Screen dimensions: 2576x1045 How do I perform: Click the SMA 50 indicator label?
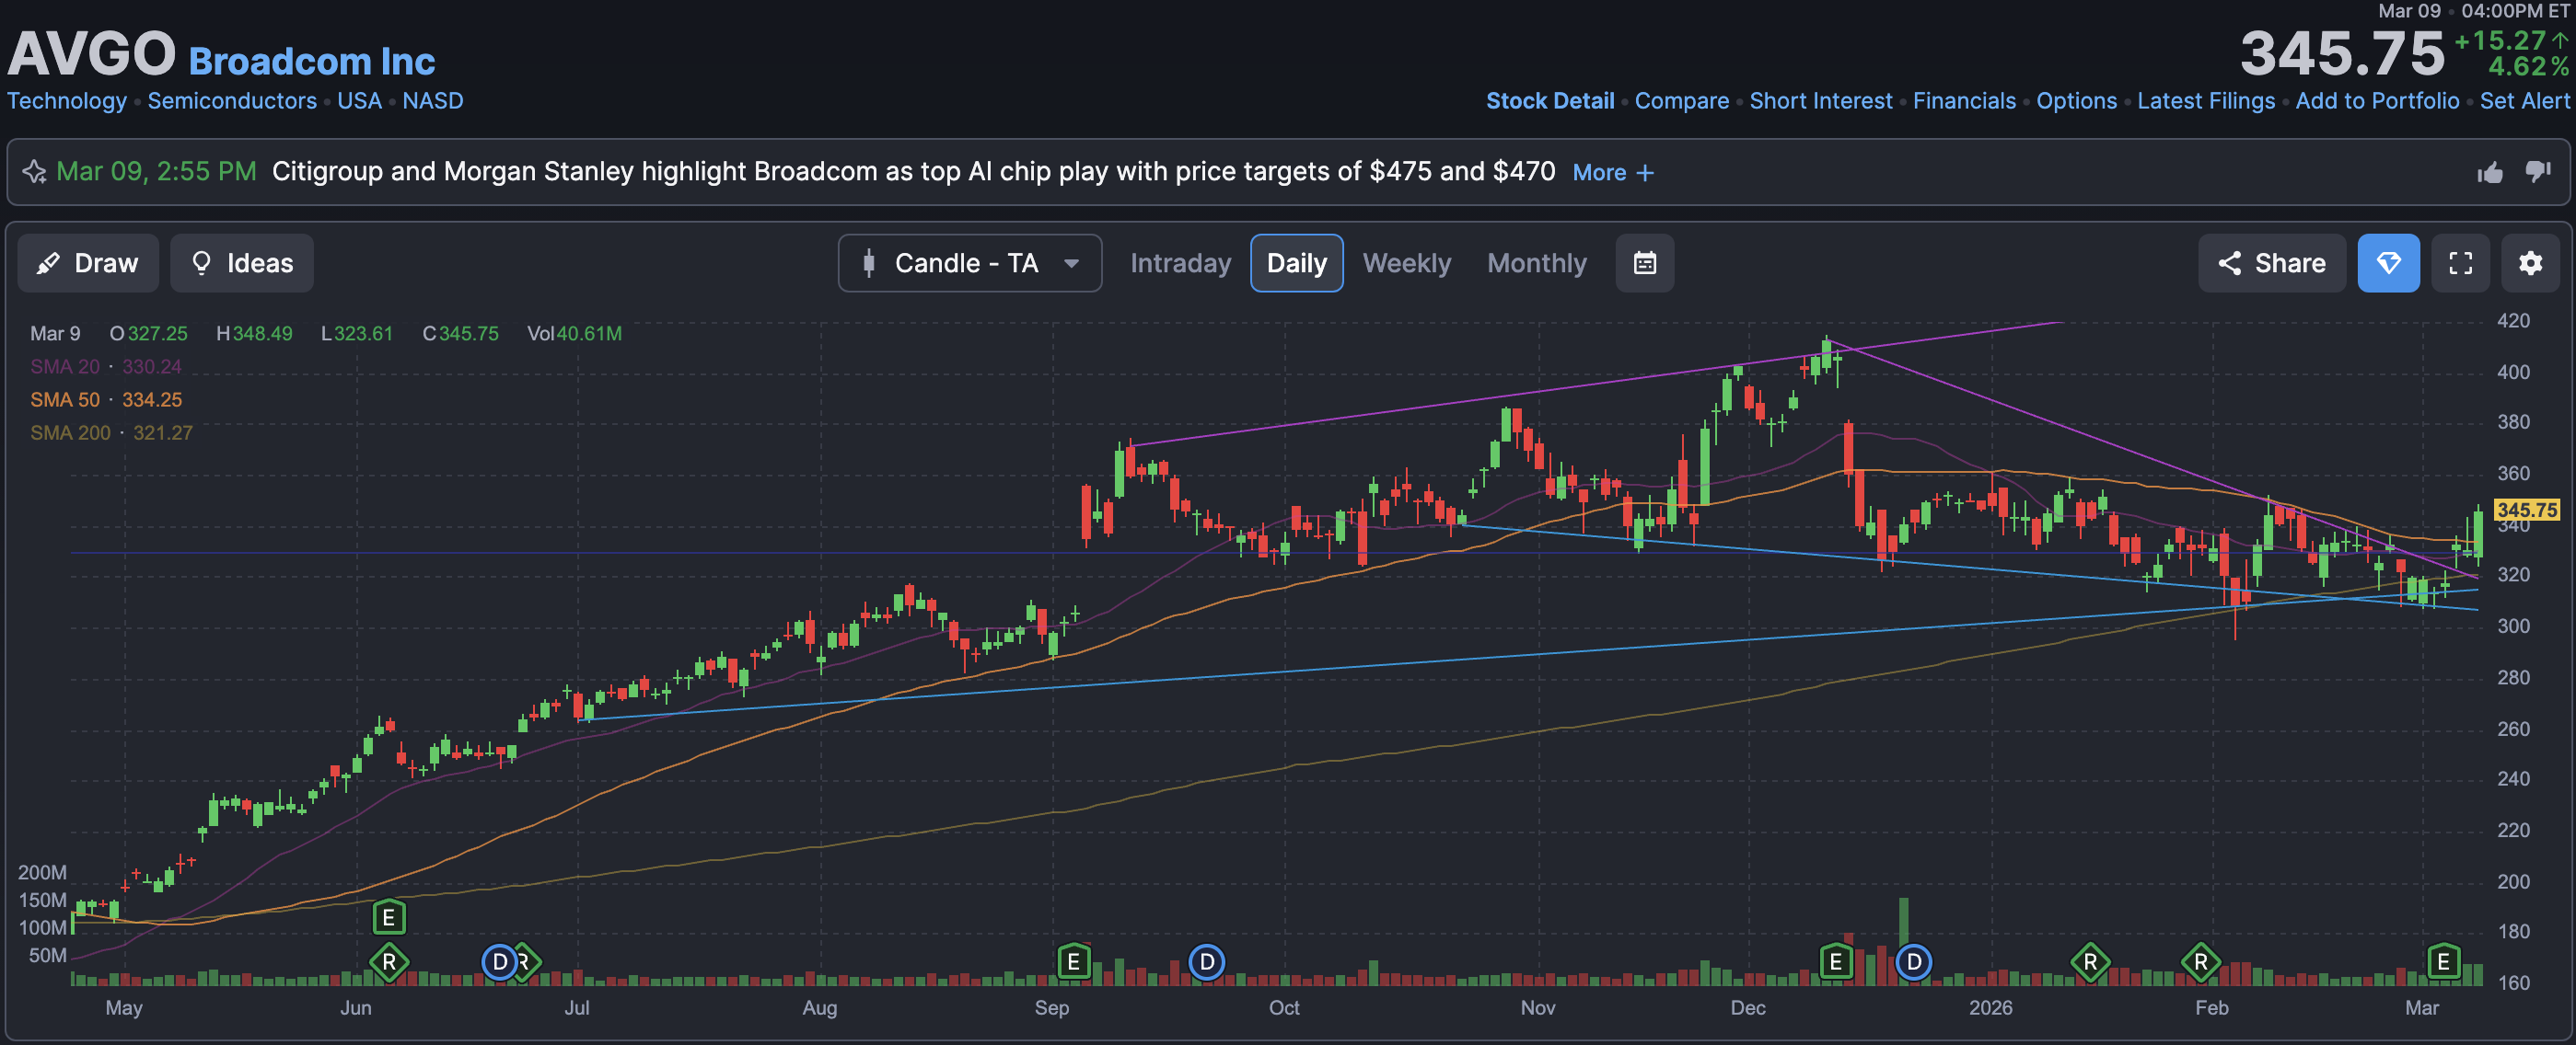(x=65, y=399)
